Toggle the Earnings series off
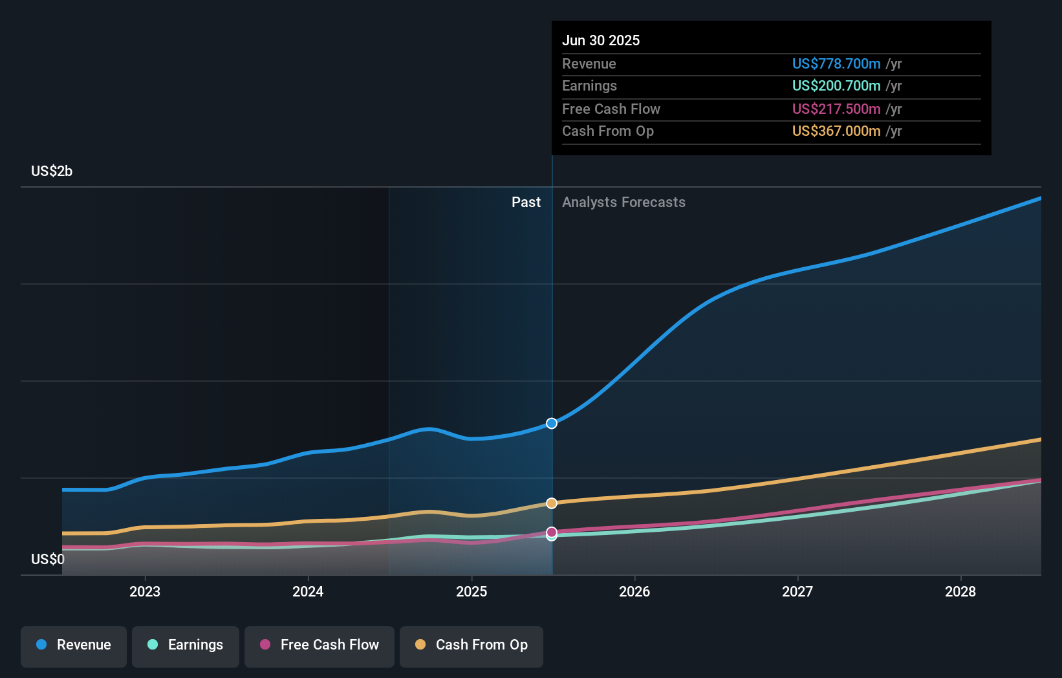This screenshot has height=678, width=1062. tap(186, 645)
